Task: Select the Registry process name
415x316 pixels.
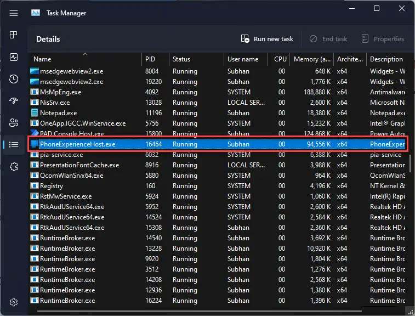Action: (52, 186)
